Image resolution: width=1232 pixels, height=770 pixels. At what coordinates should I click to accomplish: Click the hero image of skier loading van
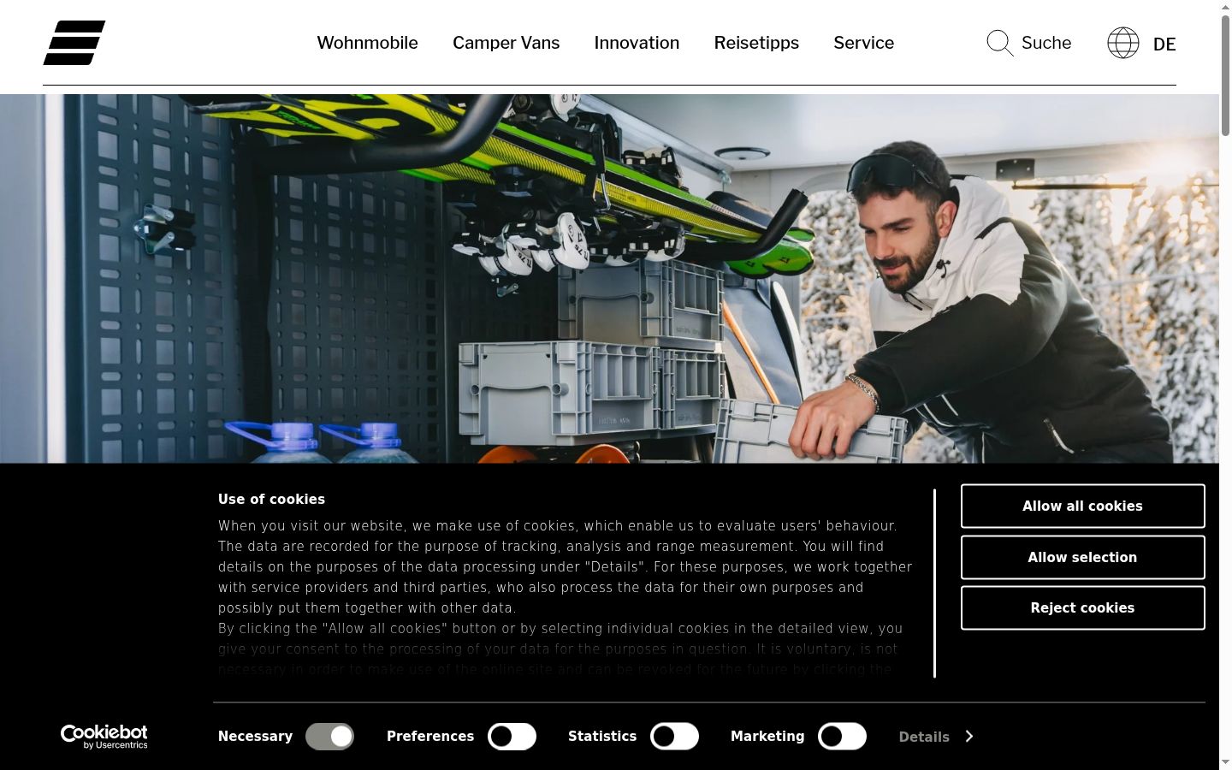[609, 279]
